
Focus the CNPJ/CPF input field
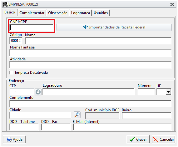point(32,28)
